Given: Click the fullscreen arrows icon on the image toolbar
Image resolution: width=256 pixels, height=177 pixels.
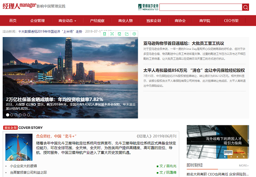Looking at the screenshot, I should click(112, 34).
